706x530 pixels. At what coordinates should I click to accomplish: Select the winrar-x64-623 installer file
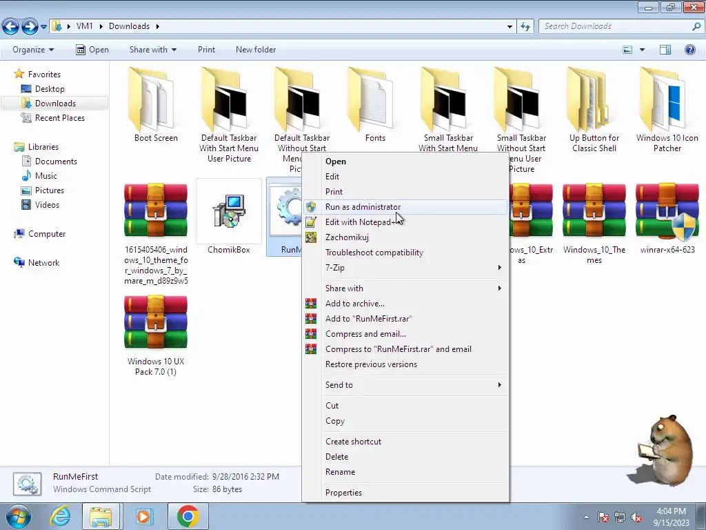(667, 217)
